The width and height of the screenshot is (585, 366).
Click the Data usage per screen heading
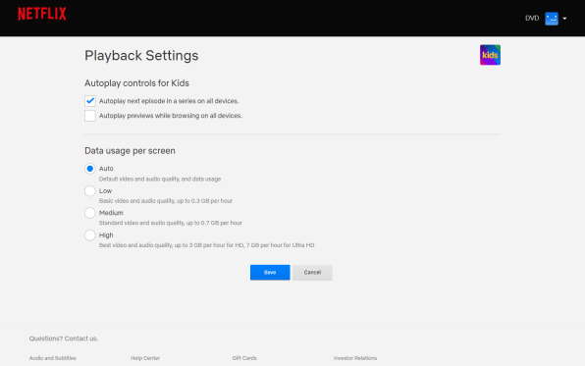coord(130,151)
